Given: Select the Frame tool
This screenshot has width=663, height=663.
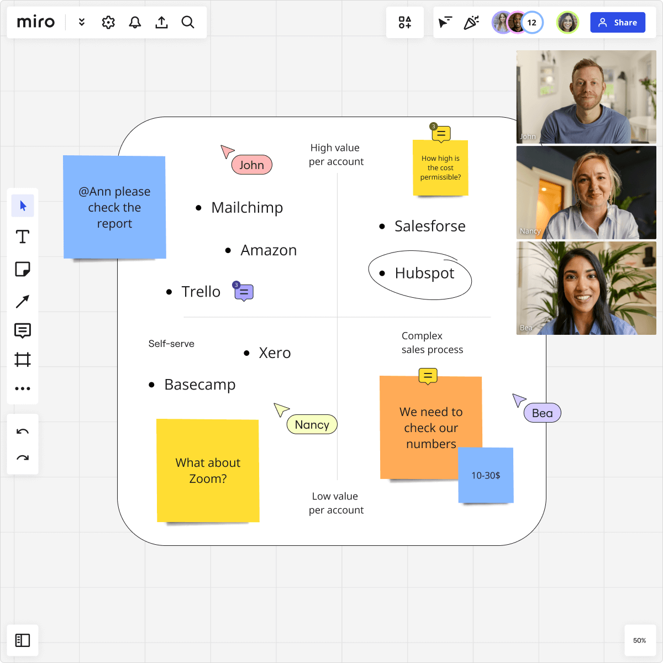Looking at the screenshot, I should click(x=23, y=360).
